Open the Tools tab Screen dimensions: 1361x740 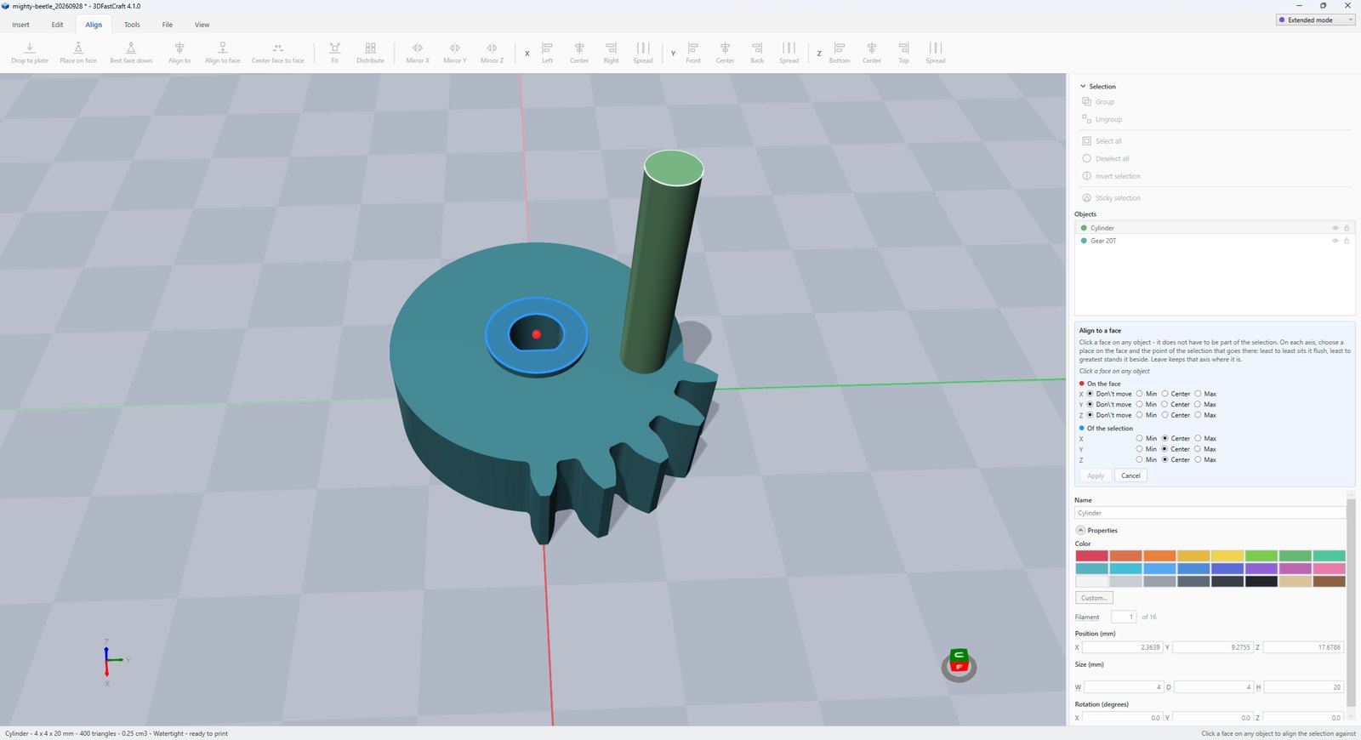pyautogui.click(x=132, y=25)
